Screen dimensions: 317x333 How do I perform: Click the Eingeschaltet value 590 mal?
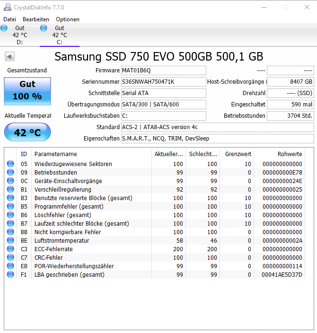tap(291, 105)
